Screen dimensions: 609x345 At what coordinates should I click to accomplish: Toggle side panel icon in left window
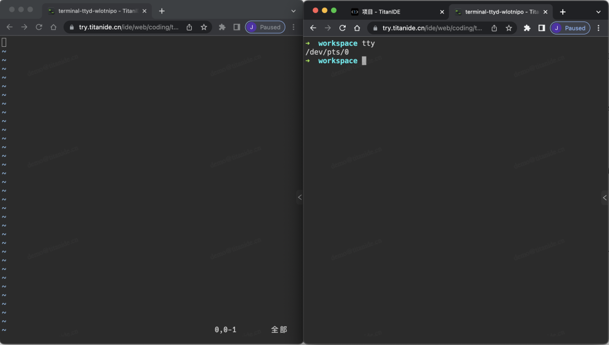pos(236,27)
